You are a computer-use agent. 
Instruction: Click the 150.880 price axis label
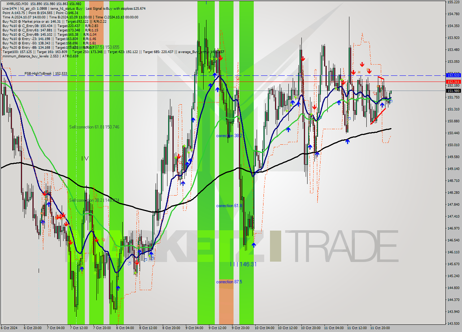453,121
